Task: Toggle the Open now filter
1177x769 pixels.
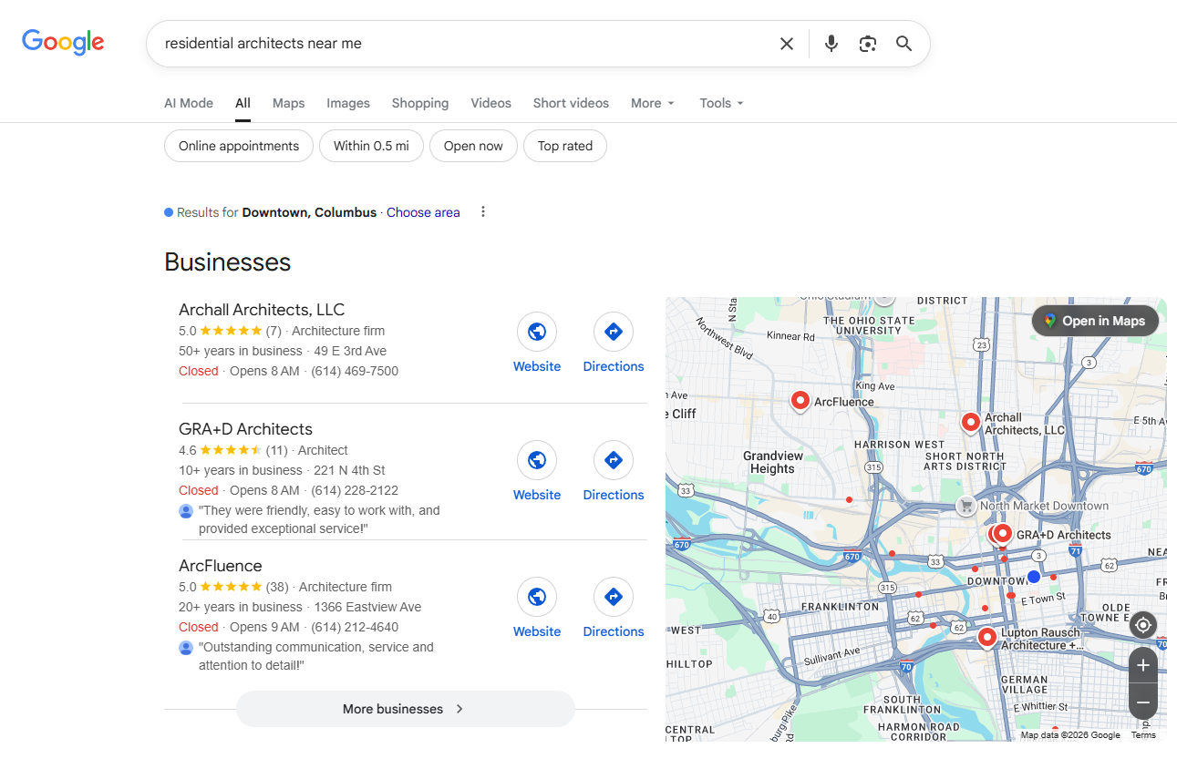Action: 473,146
